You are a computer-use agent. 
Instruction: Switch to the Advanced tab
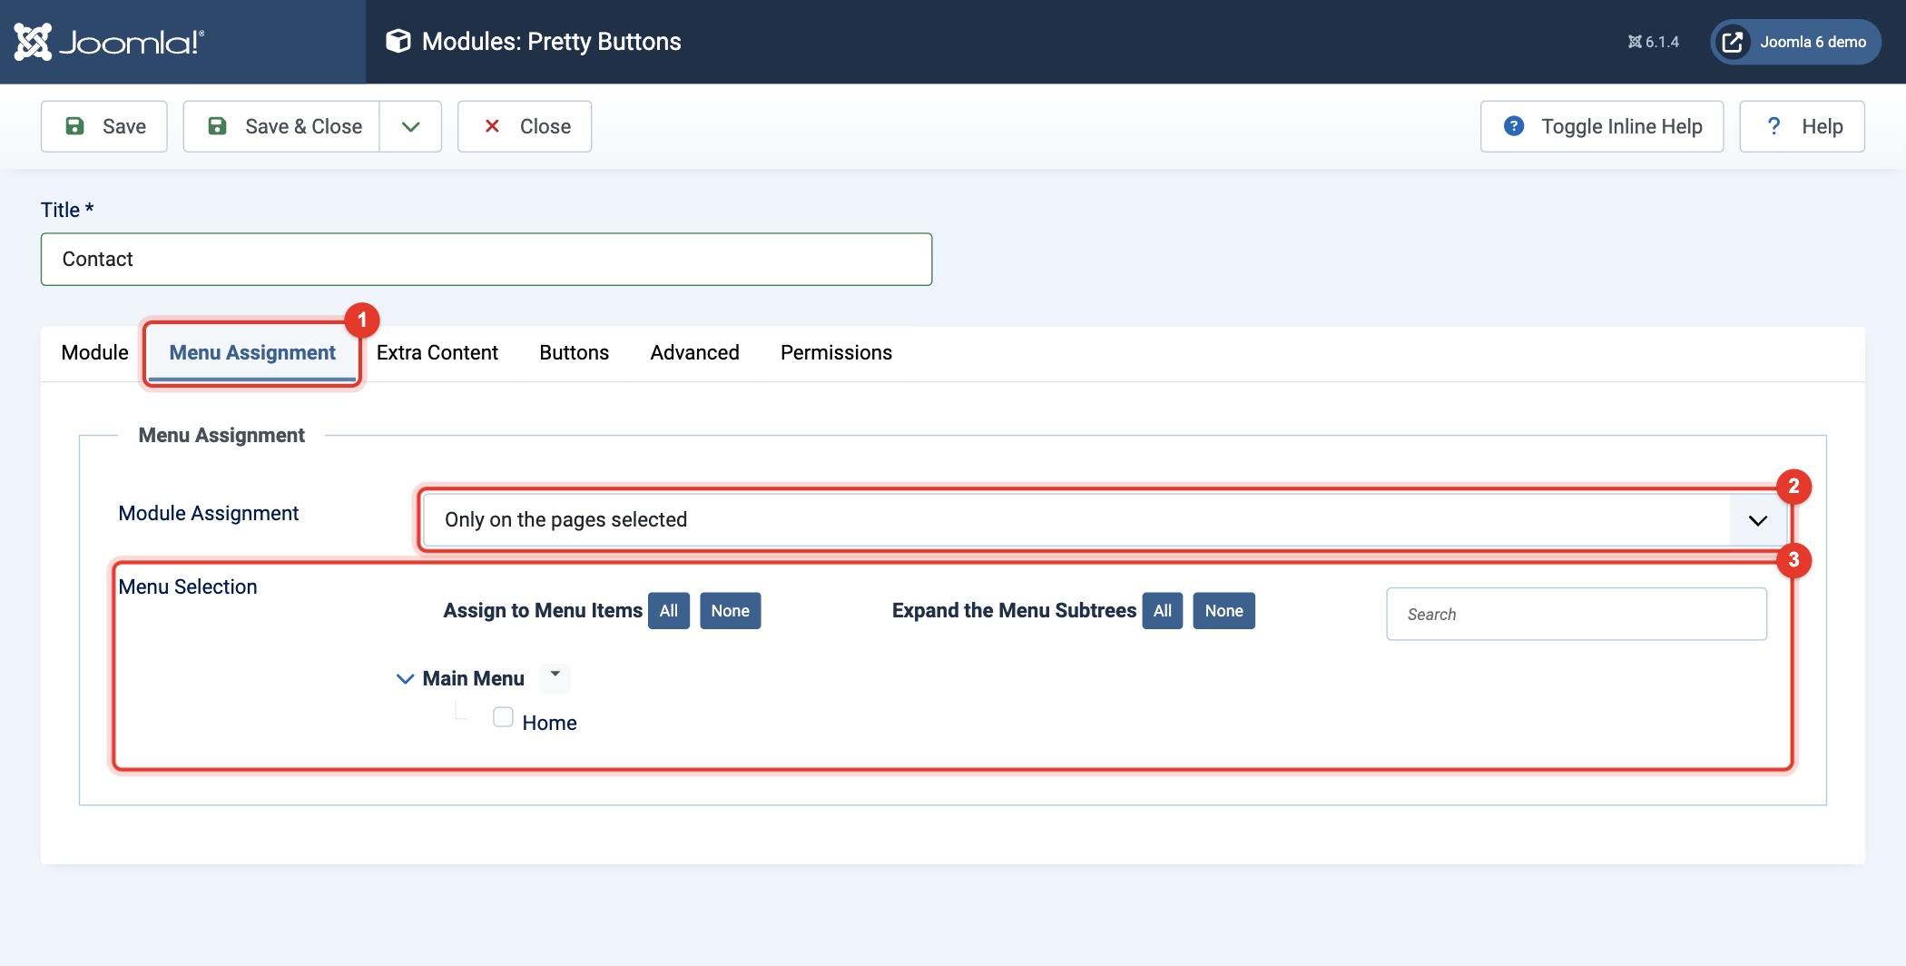tap(695, 352)
